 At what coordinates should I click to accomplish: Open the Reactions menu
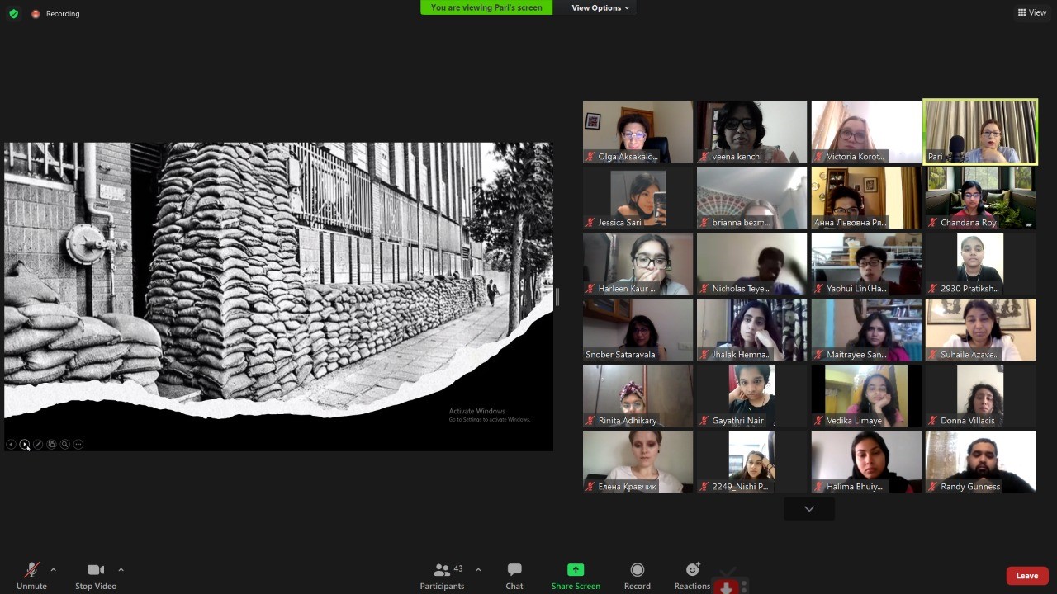coord(692,575)
